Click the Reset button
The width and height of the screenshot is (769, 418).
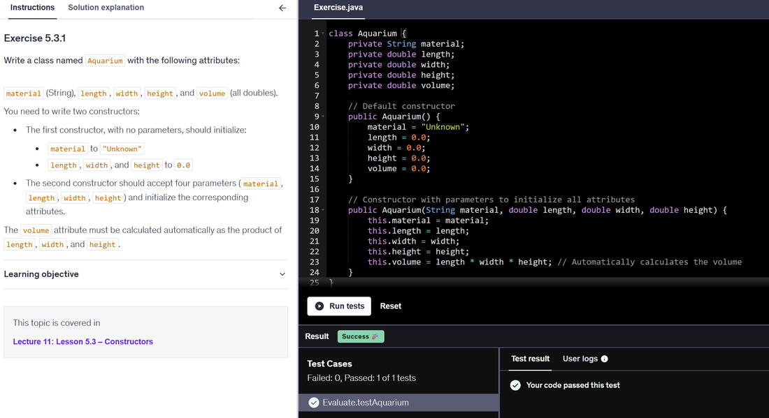coord(390,306)
